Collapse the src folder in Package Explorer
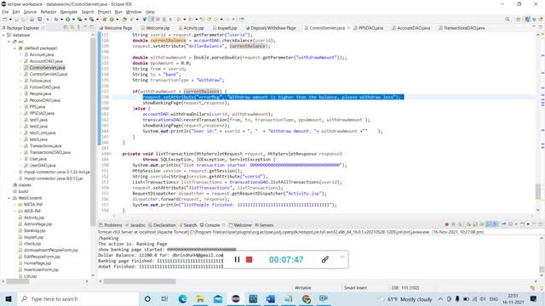This screenshot has height=306, width=545. click(9, 42)
